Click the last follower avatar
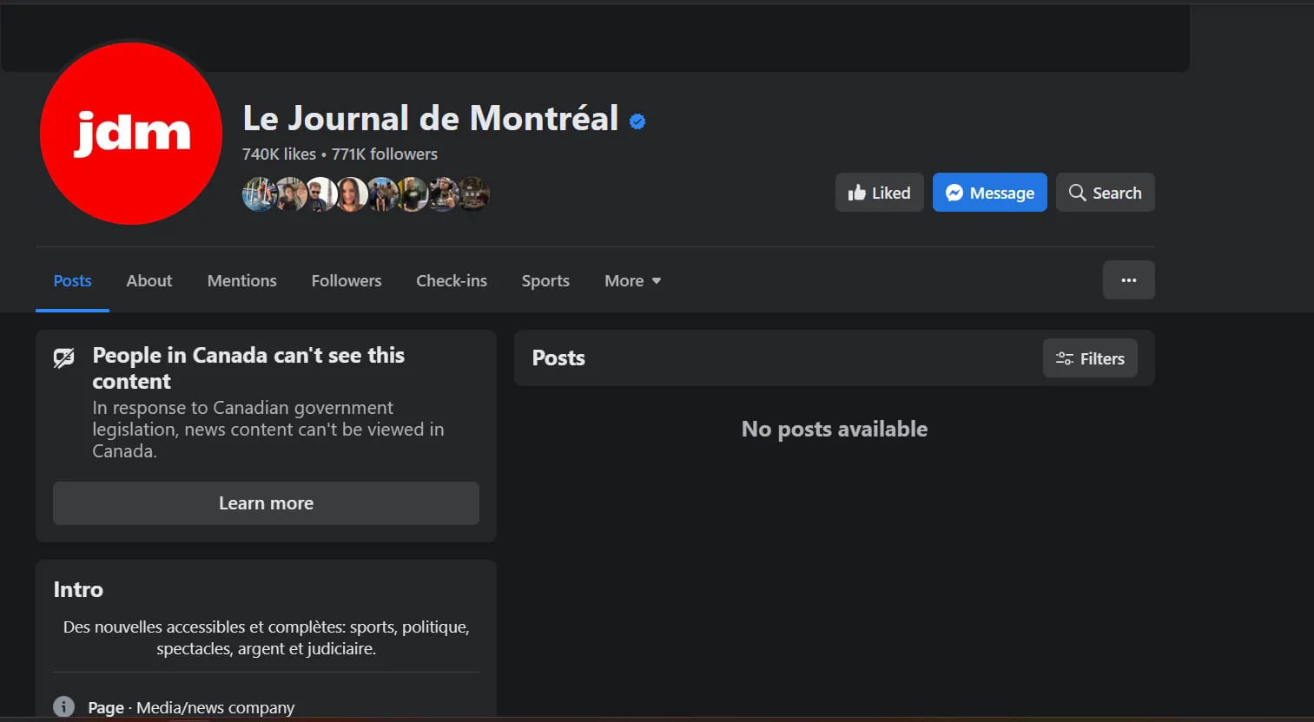The image size is (1314, 722). point(473,194)
